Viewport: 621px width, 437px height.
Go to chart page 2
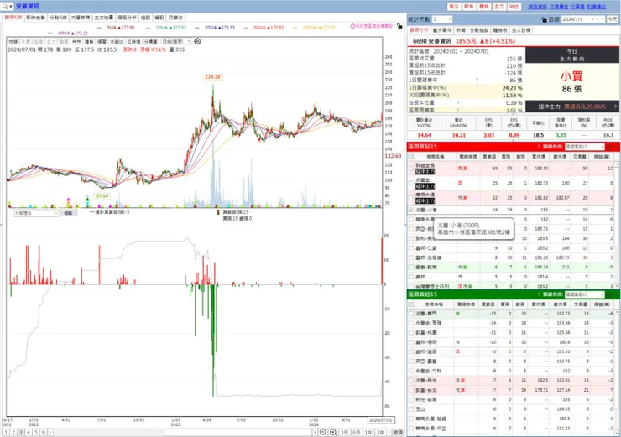(x=13, y=432)
